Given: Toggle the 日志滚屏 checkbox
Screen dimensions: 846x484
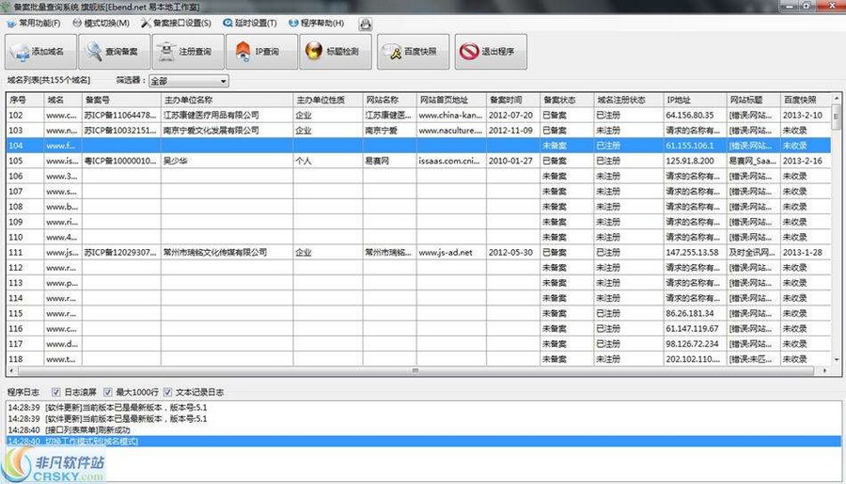Looking at the screenshot, I should pos(56,392).
